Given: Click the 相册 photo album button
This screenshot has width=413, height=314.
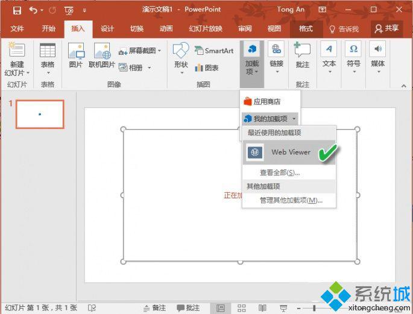Looking at the screenshot, I should pyautogui.click(x=131, y=68).
